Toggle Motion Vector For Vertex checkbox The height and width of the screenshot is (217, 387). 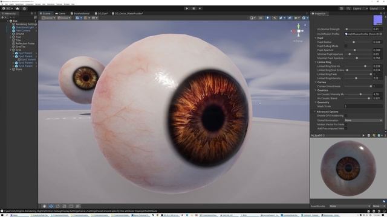point(346,125)
